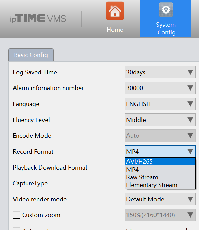The image size is (199, 230).
Task: Collapse the Record Format MP4 dropdown
Action: click(x=160, y=151)
